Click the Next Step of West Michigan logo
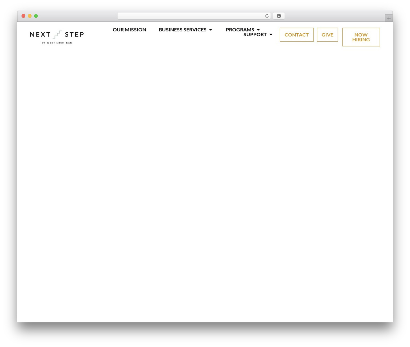Viewport: 410px width, 347px height. coord(57,37)
